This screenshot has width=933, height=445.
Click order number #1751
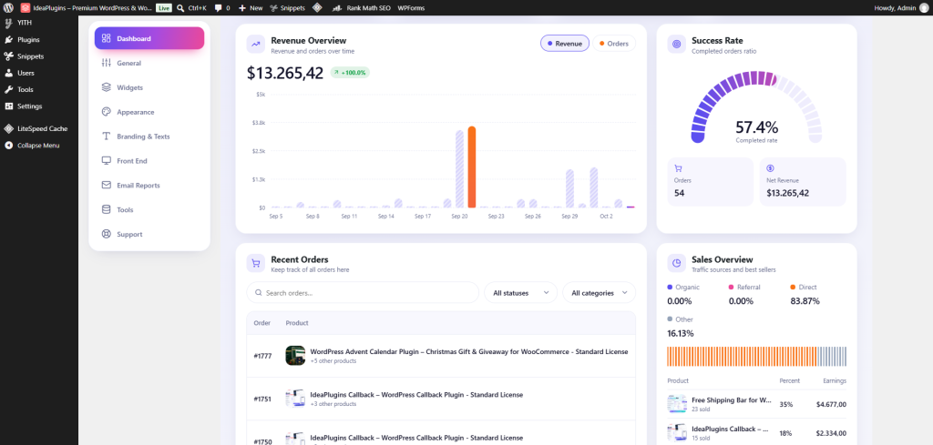click(x=262, y=399)
